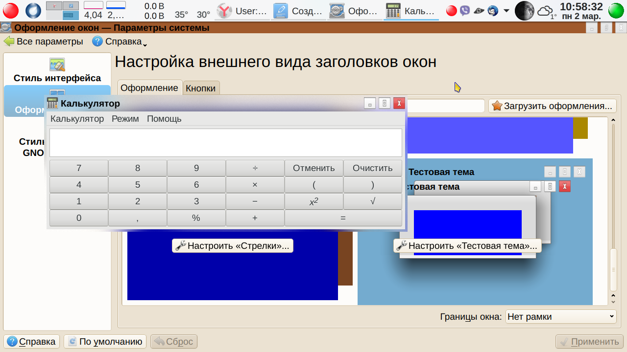The width and height of the screenshot is (627, 352).
Task: Click the percent % key in Calculator
Action: [x=196, y=218]
